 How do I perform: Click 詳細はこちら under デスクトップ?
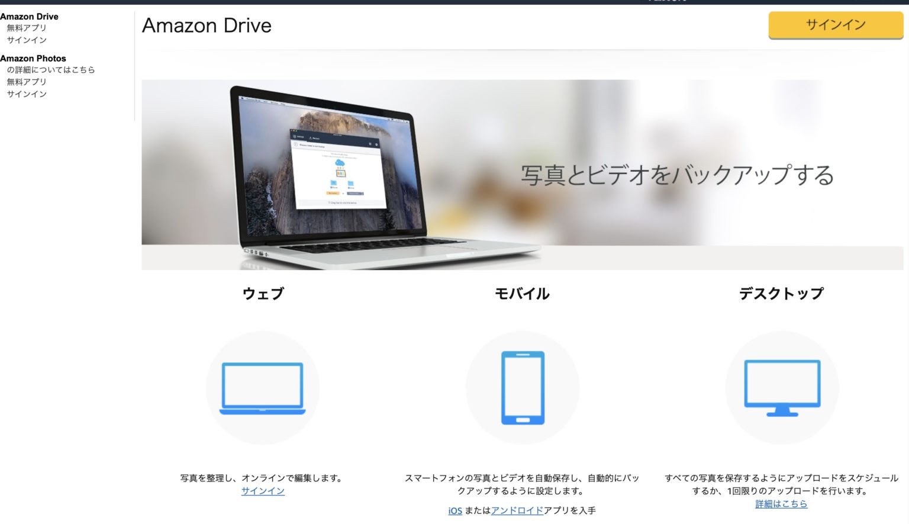pos(782,504)
